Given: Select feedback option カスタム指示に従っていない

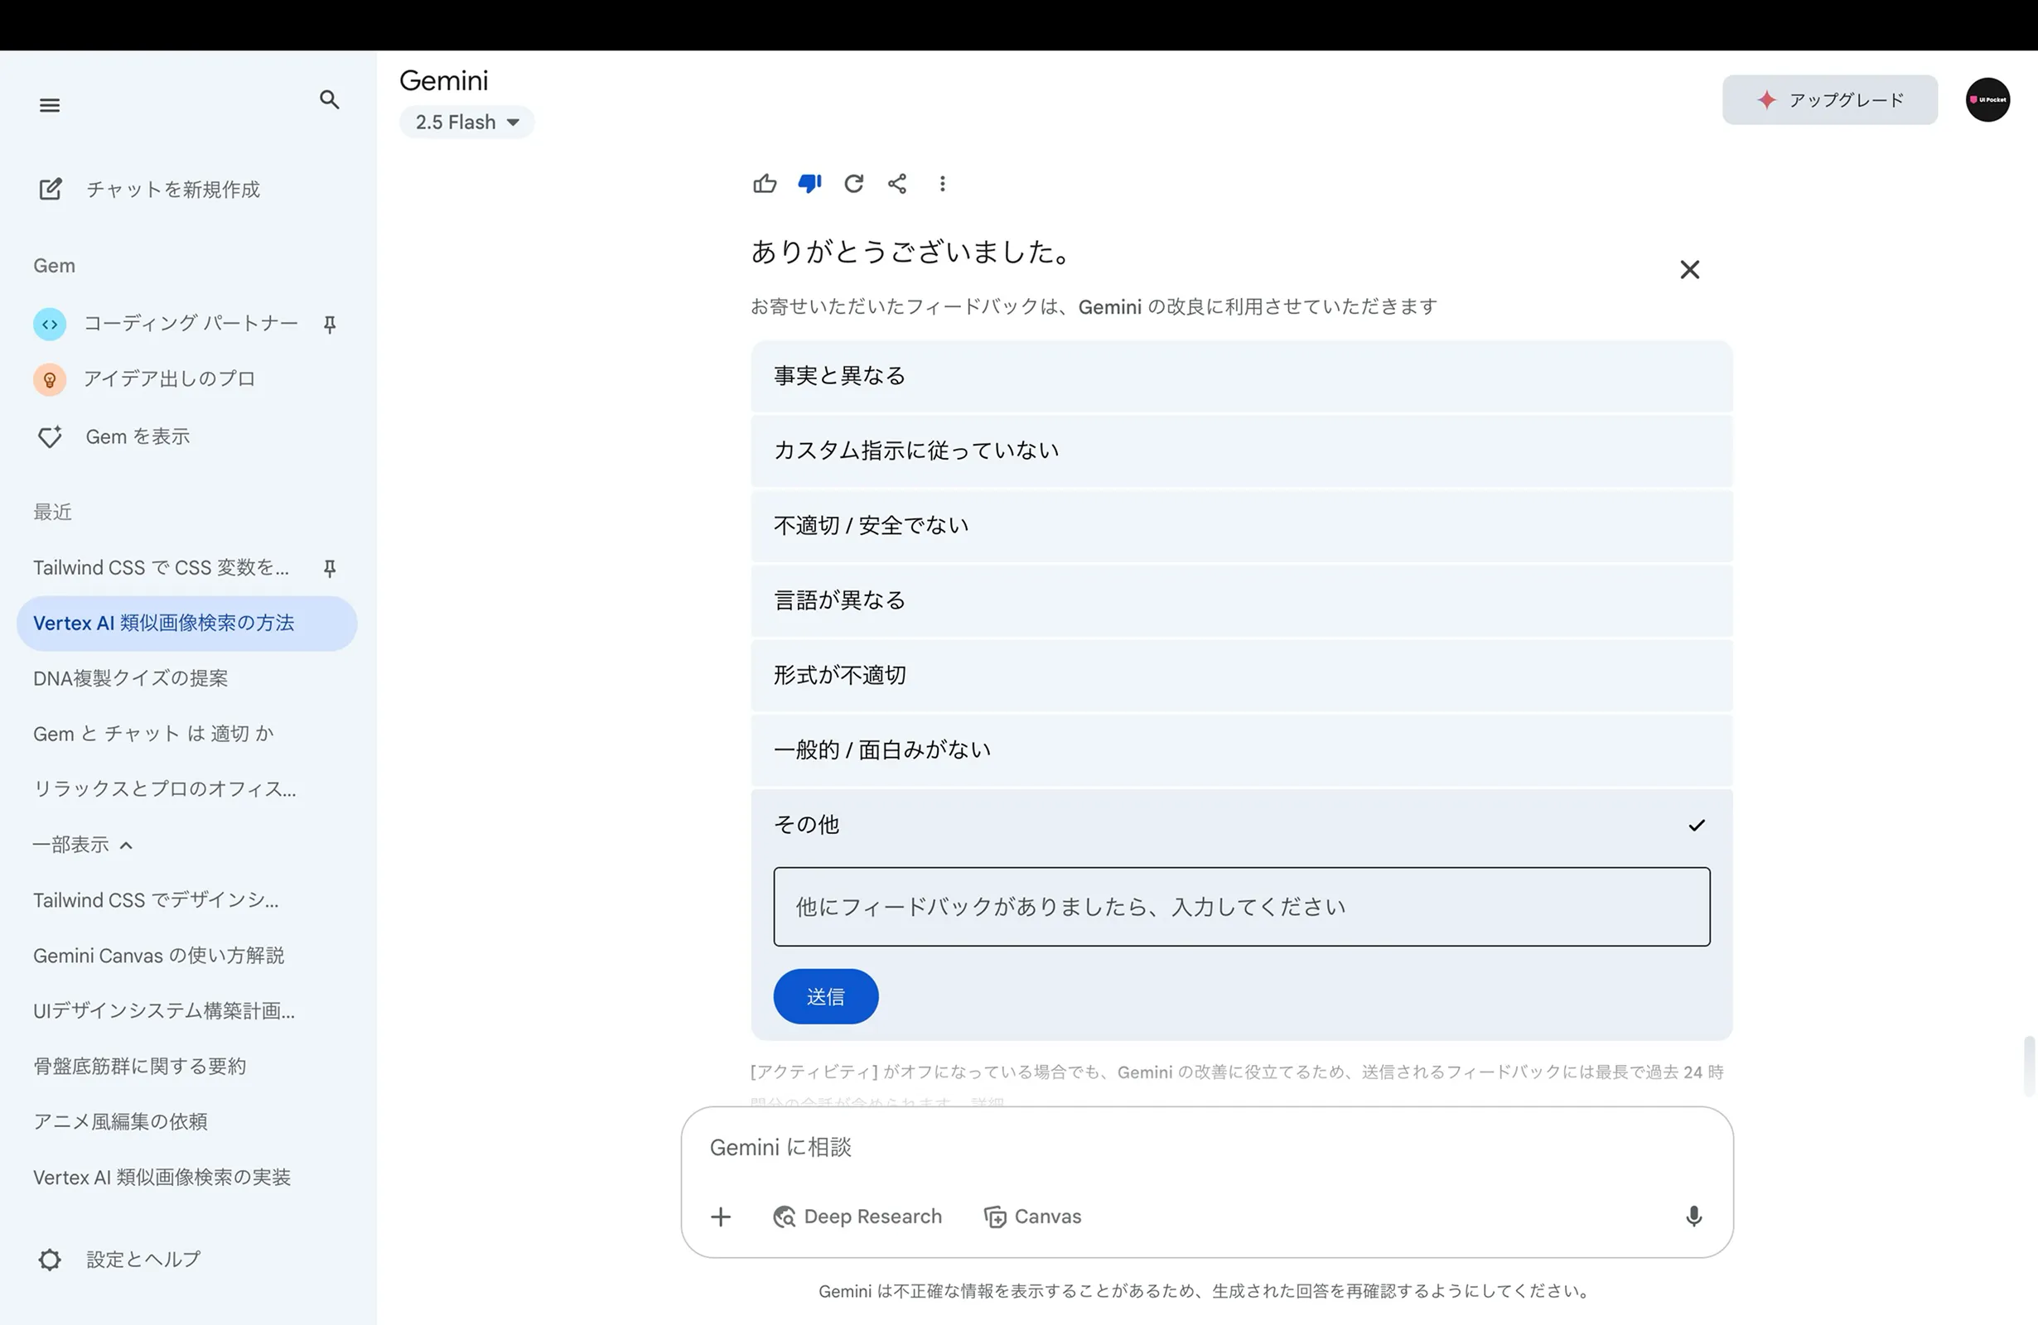Looking at the screenshot, I should tap(1242, 450).
